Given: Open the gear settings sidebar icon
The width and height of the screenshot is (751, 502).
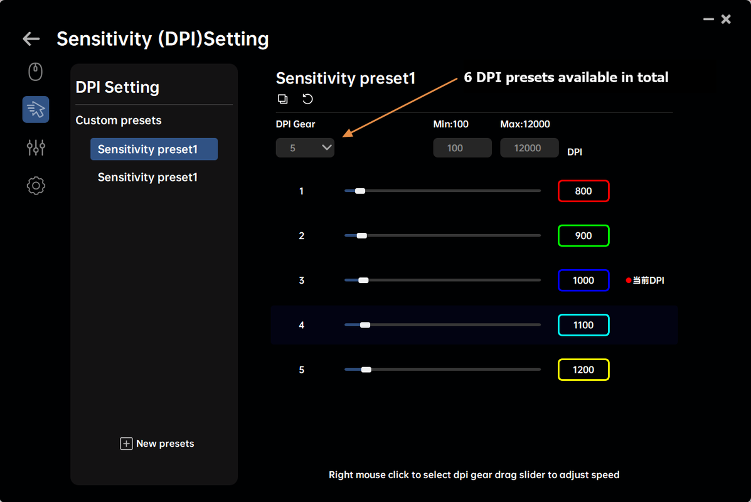Looking at the screenshot, I should 35,185.
